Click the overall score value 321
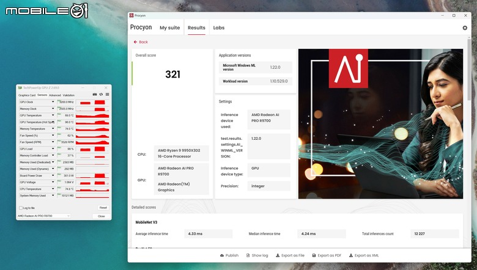 [173, 74]
